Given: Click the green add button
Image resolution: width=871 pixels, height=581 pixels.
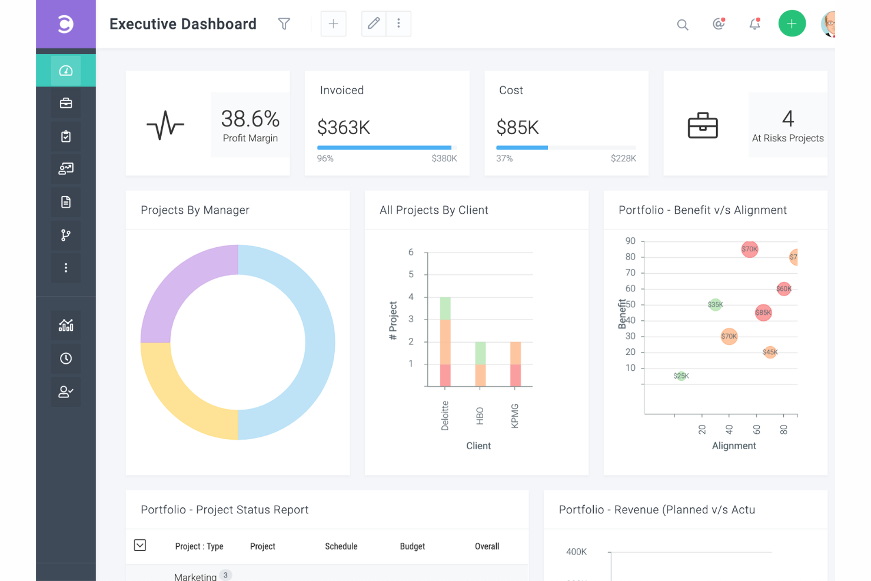Looking at the screenshot, I should tap(792, 24).
